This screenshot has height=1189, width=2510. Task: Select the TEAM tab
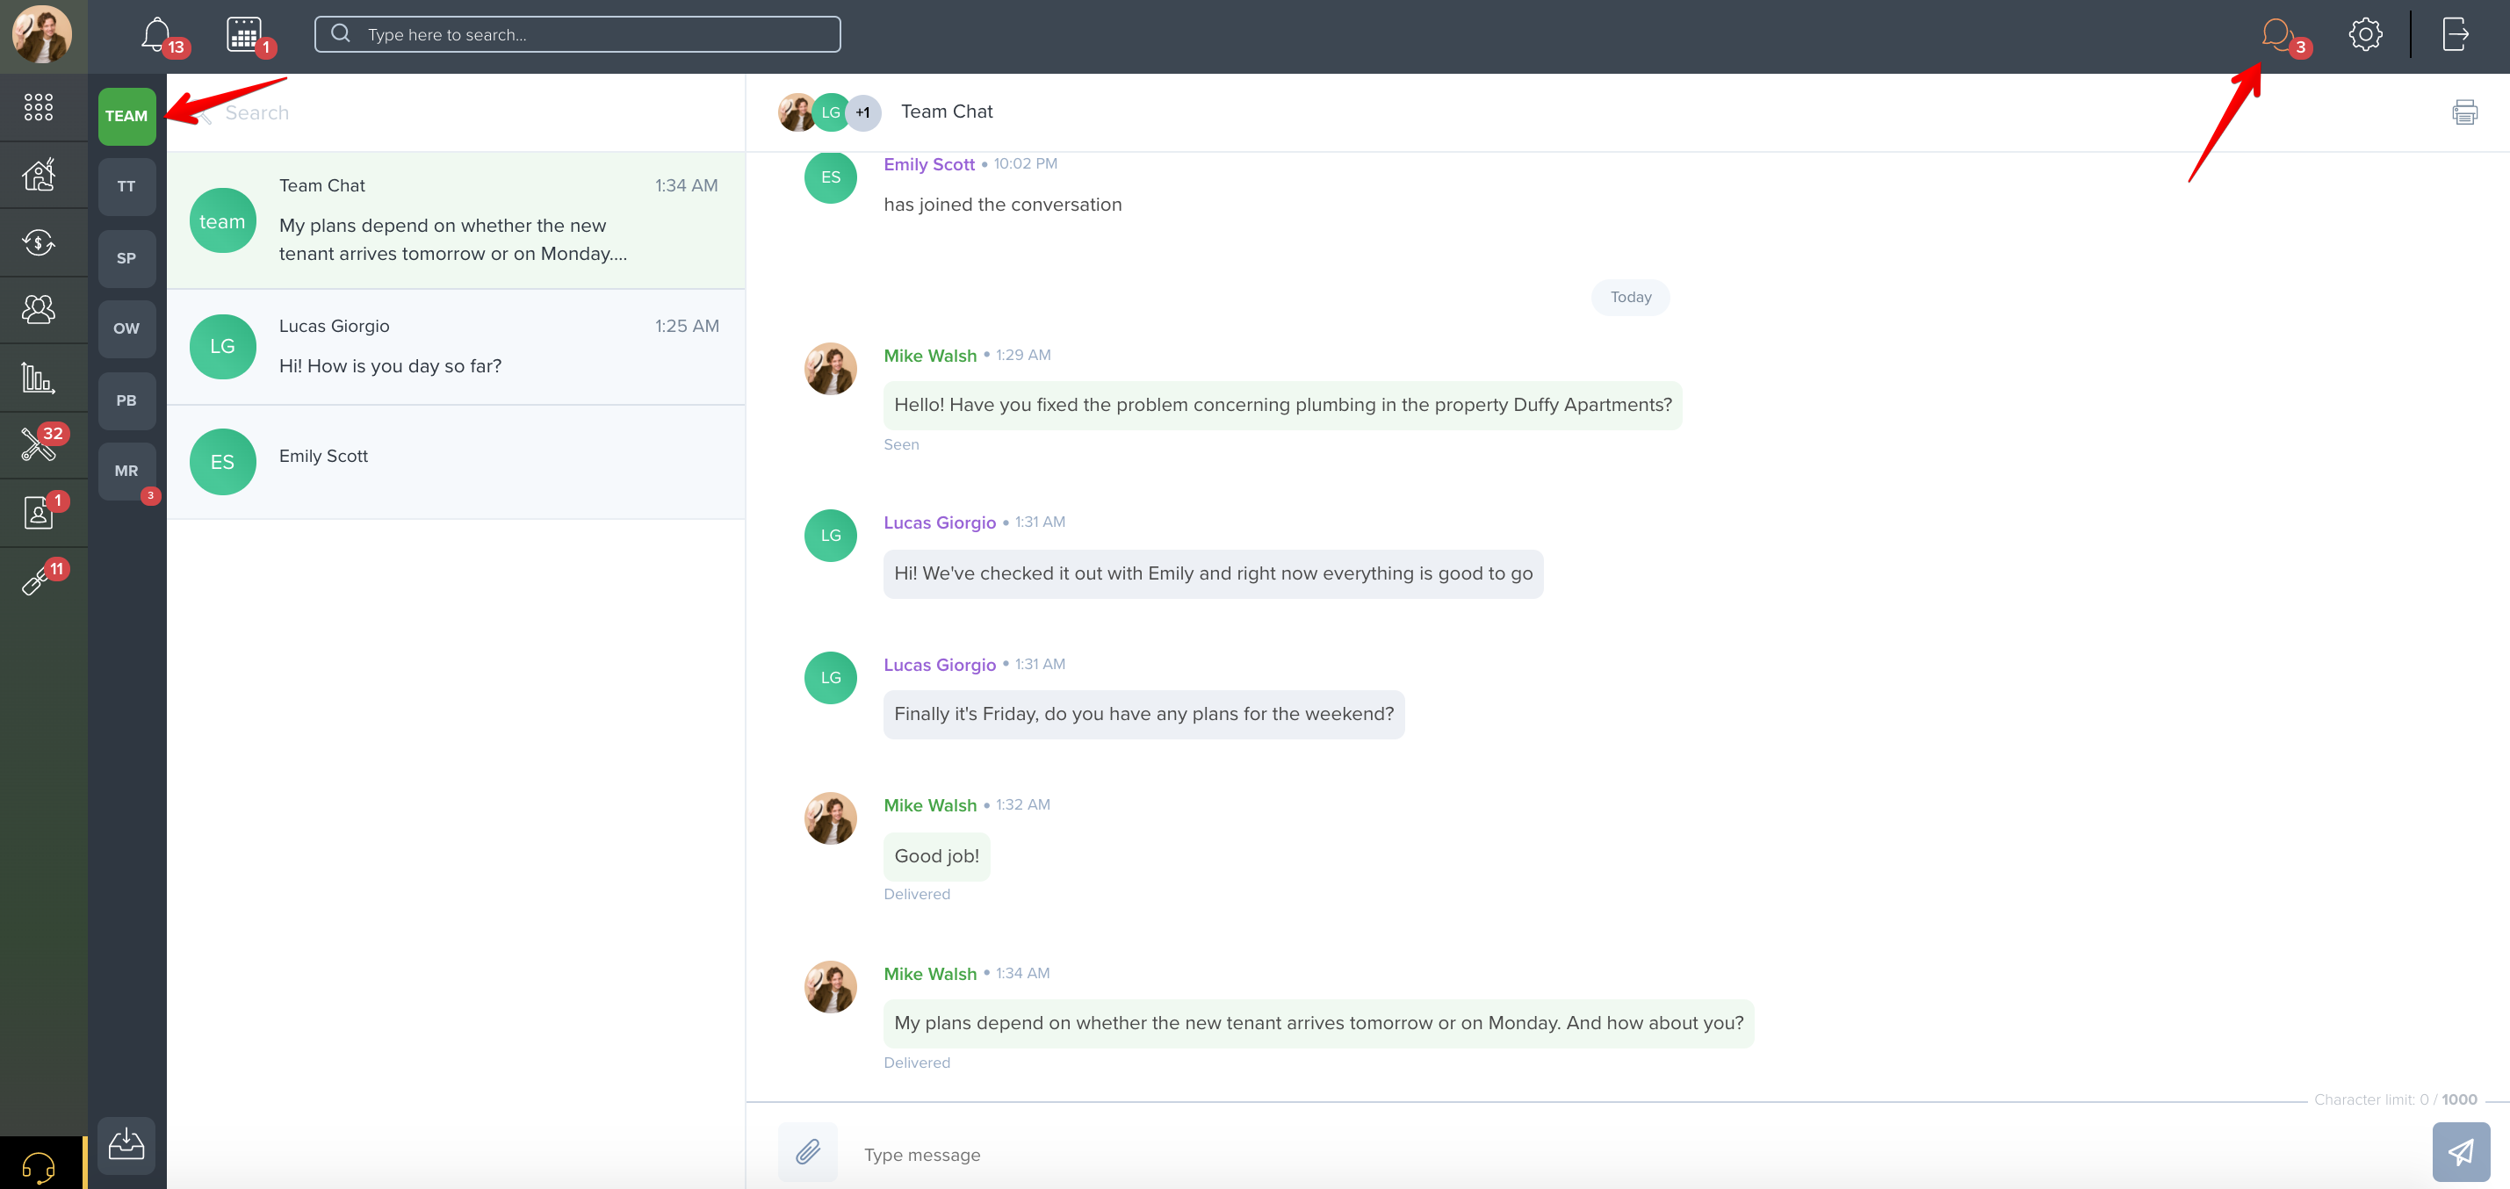point(126,116)
